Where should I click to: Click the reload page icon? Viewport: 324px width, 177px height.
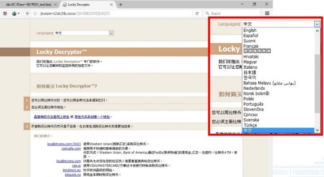197,13
